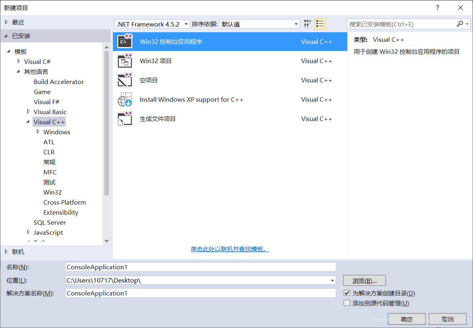Viewport: 473px width, 328px height.
Task: Click the tree scrollbar up arrow
Action: tap(106, 47)
